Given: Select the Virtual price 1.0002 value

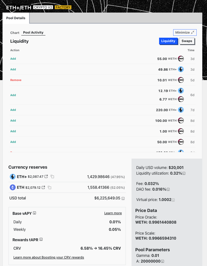Looking at the screenshot, I should point(165,200).
